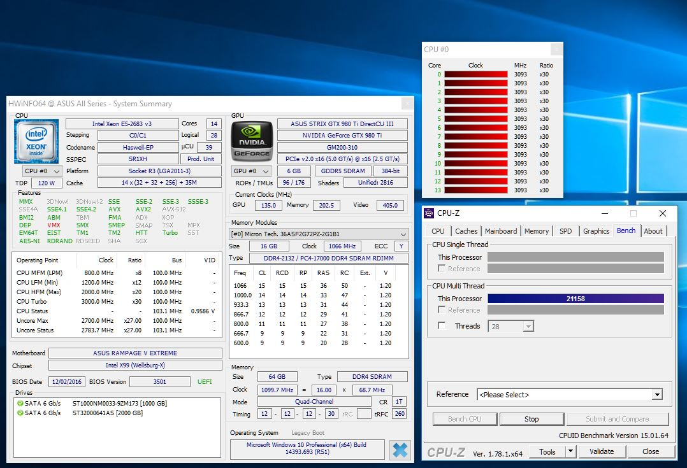Click the Core 0 clock bar
The width and height of the screenshot is (687, 468).
click(476, 74)
